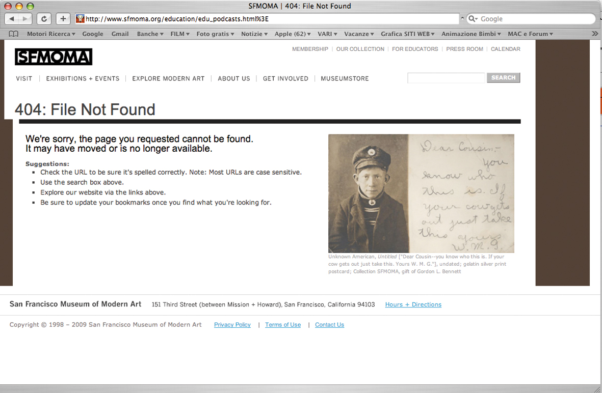Add a bookmark with the plus button

tap(63, 18)
